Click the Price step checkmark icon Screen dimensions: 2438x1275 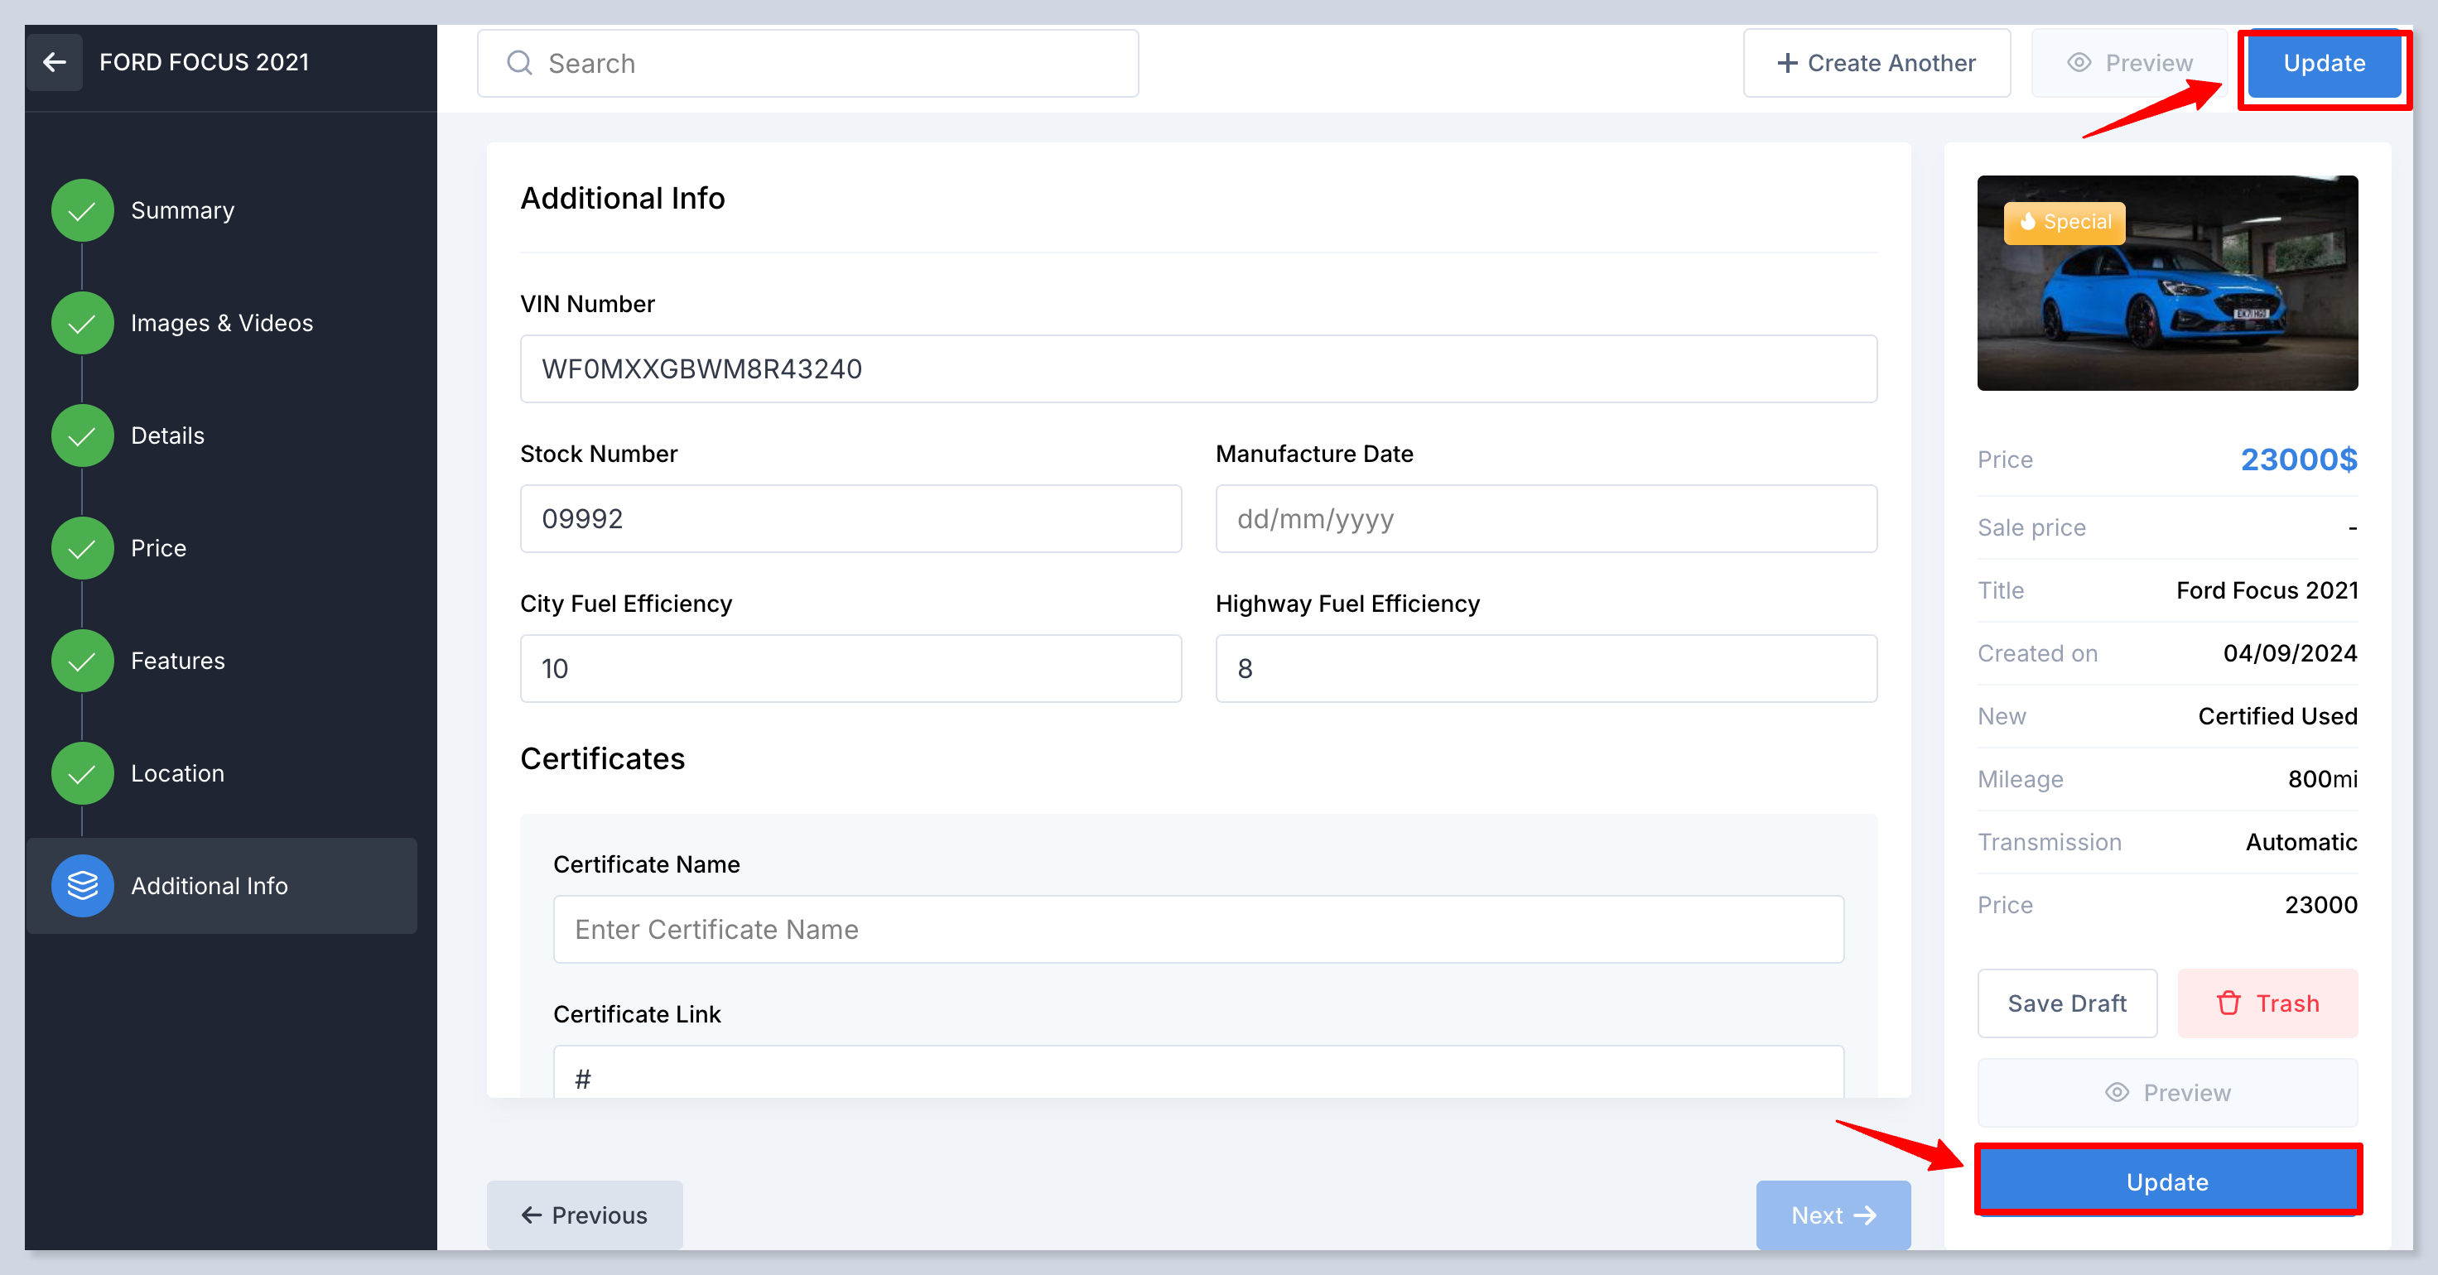pyautogui.click(x=82, y=547)
